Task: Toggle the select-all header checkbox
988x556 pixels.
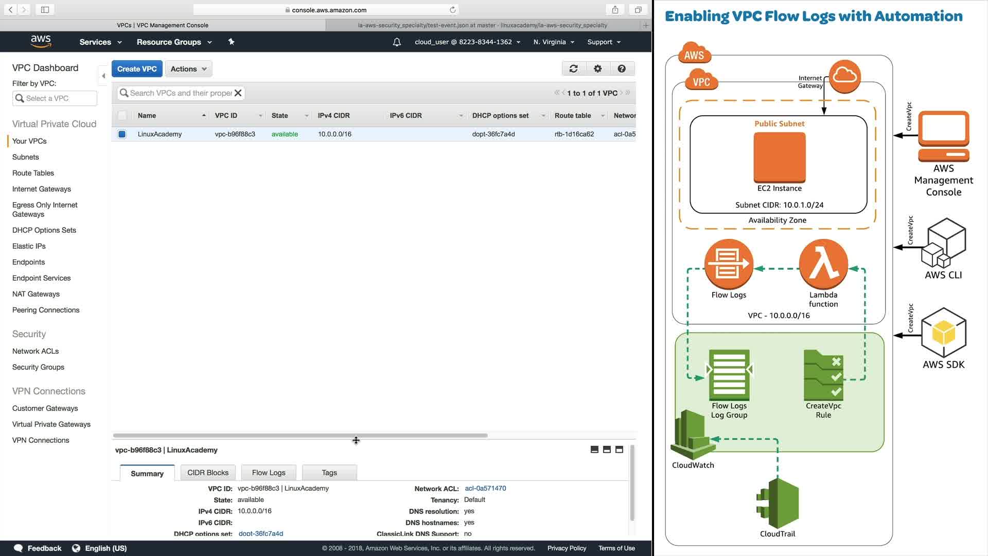Action: click(122, 116)
